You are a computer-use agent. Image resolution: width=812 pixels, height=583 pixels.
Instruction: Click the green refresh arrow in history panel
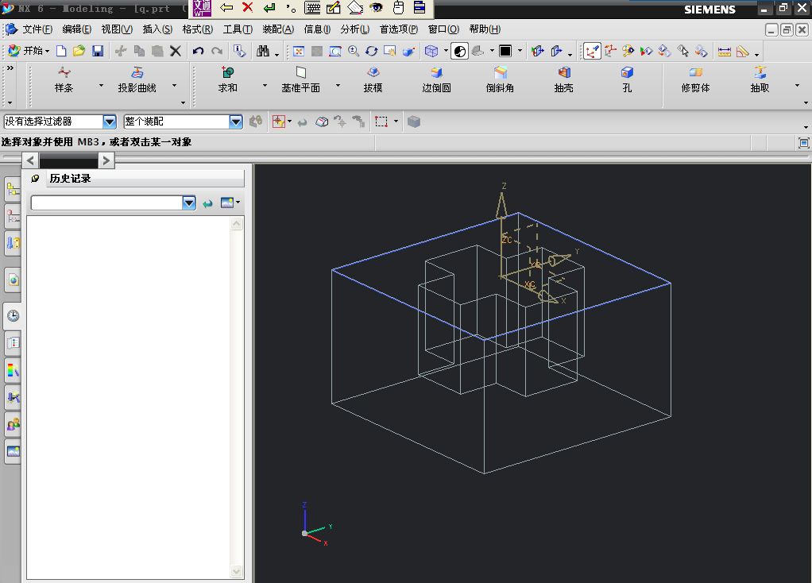click(207, 203)
